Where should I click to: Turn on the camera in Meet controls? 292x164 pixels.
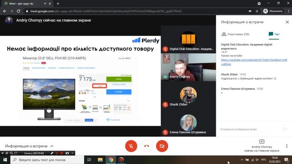coord(162,146)
